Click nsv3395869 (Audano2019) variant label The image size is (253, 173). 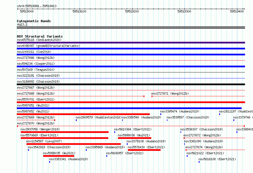[105, 147]
